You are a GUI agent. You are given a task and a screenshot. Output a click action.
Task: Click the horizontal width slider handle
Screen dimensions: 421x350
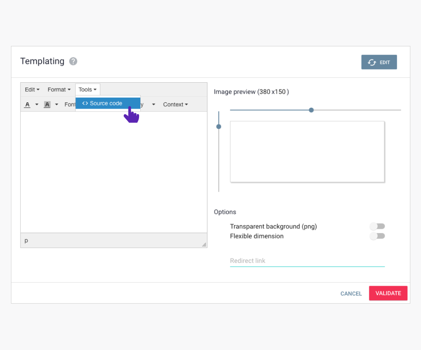point(311,110)
